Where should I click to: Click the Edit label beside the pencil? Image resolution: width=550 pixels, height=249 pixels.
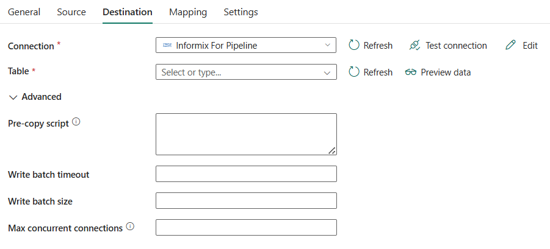point(530,46)
